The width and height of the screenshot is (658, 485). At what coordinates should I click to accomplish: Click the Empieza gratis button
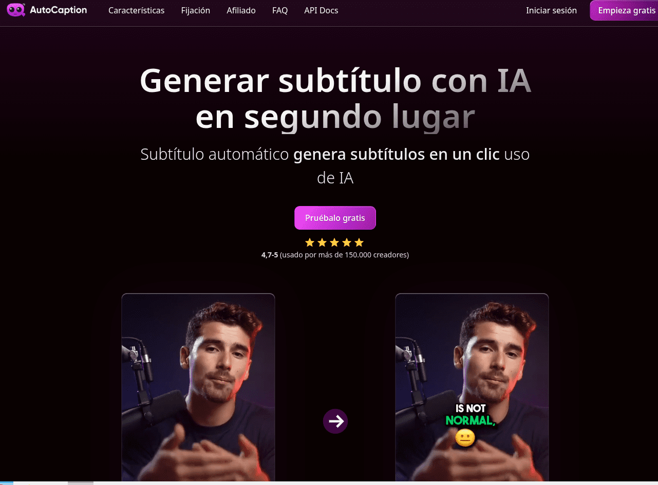[x=625, y=10]
